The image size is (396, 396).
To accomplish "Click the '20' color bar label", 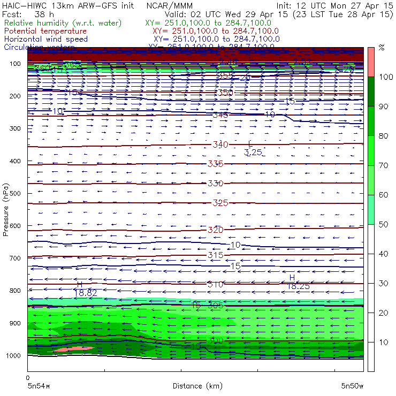I will click(x=383, y=313).
